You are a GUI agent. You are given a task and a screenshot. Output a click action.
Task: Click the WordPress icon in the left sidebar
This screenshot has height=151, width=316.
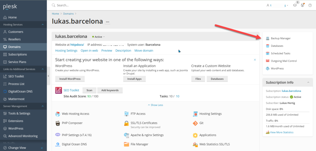[x=5, y=128]
